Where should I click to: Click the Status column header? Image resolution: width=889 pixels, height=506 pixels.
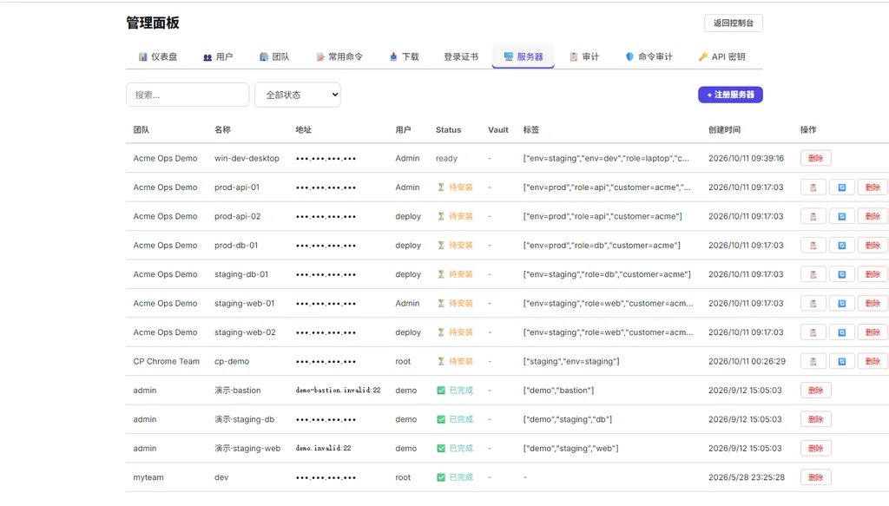tap(449, 130)
